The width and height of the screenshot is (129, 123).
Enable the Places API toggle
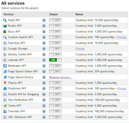pos(55,83)
